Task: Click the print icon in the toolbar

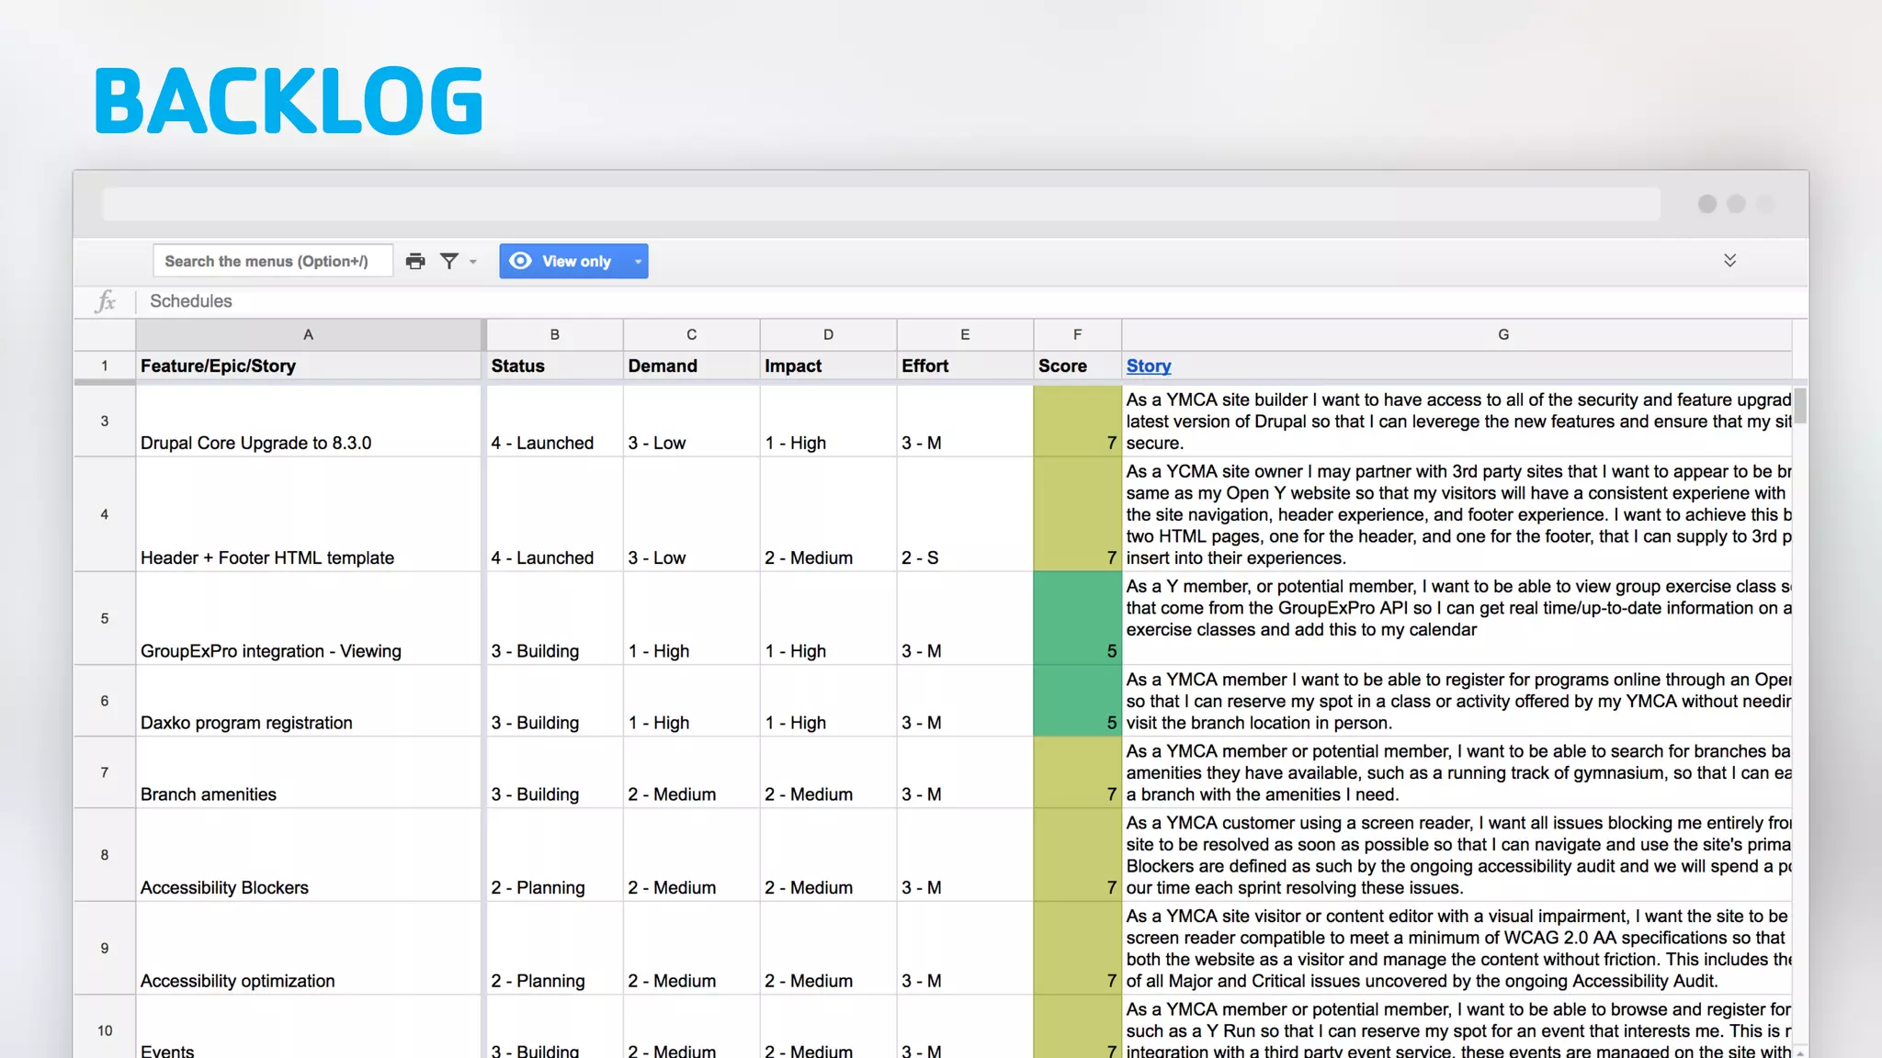Action: [x=415, y=261]
